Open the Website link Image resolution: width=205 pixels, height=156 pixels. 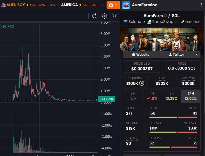coord(141,55)
